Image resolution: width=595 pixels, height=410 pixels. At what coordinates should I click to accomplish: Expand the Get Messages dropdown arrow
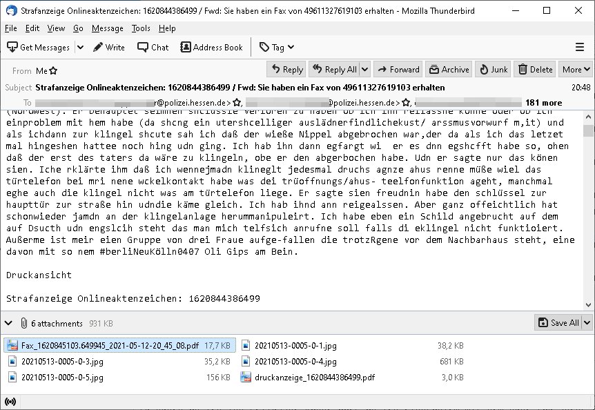tap(80, 48)
